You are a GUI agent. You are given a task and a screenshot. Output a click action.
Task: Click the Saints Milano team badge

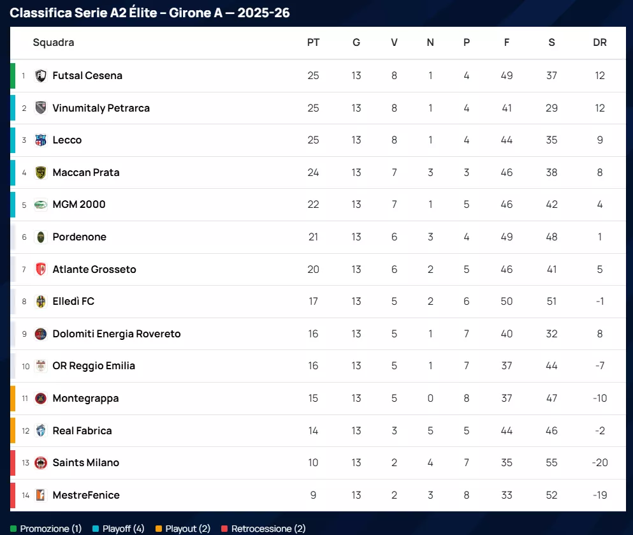[x=41, y=463]
